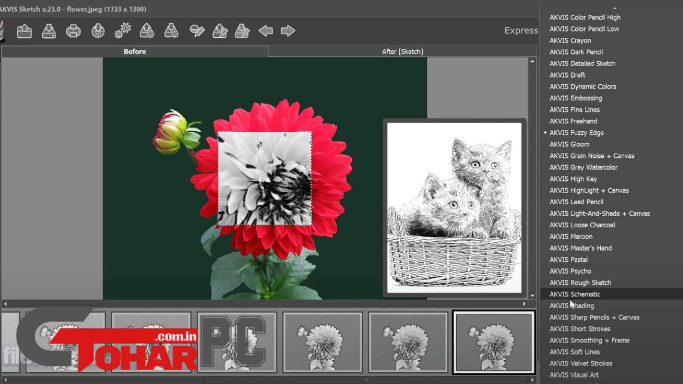Select the AKVIS Maroon preset

[x=571, y=237]
